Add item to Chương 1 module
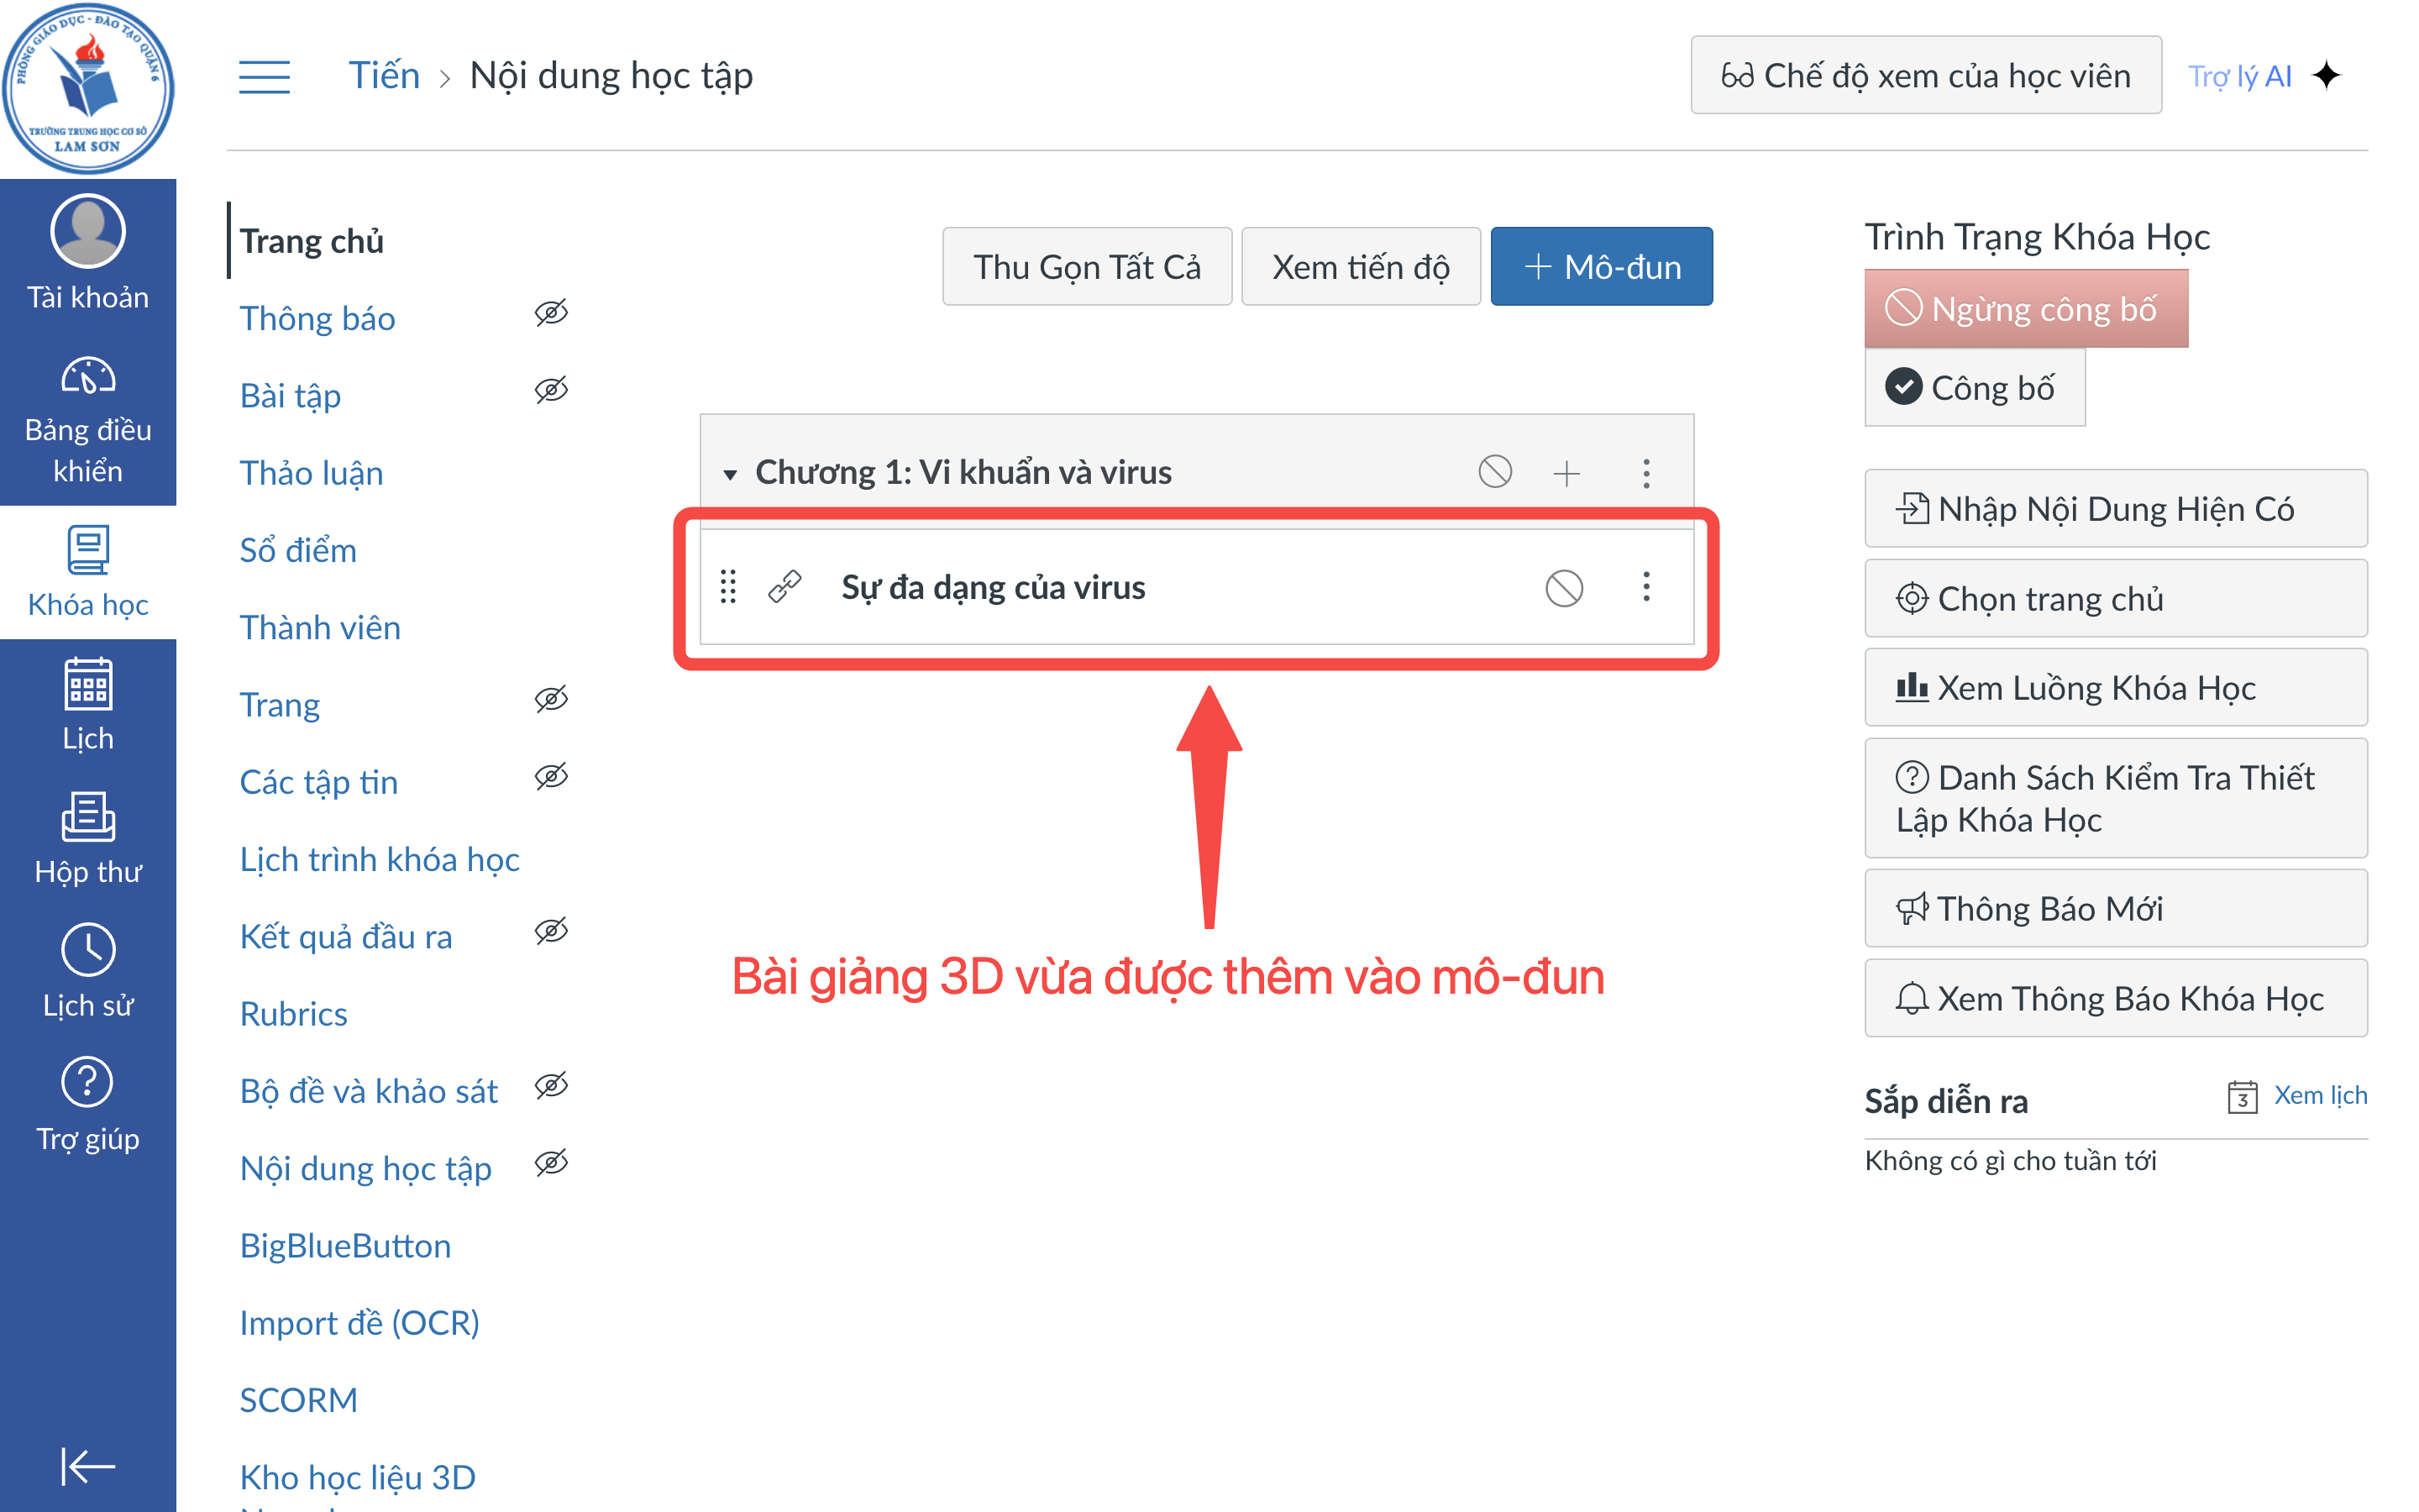The image size is (2419, 1512). [x=1566, y=472]
